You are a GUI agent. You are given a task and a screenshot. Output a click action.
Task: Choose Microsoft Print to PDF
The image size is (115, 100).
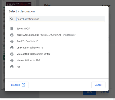28,60
